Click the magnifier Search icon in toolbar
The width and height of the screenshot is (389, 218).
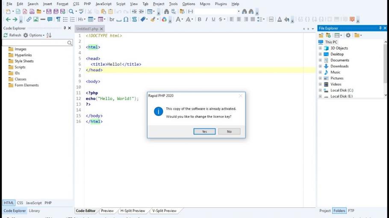point(71,12)
